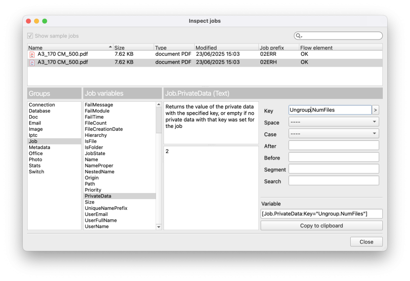410x281 pixels.
Task: Click the arrow button next to Key field
Action: (375, 110)
